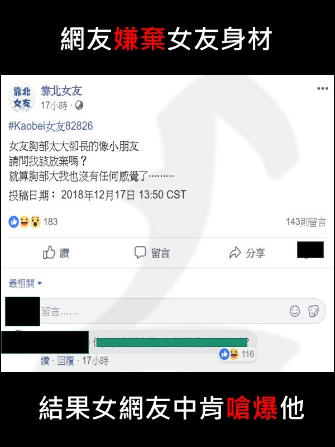Expand the 最相關 sorting dropdown
This screenshot has width=335, height=447.
tap(25, 283)
